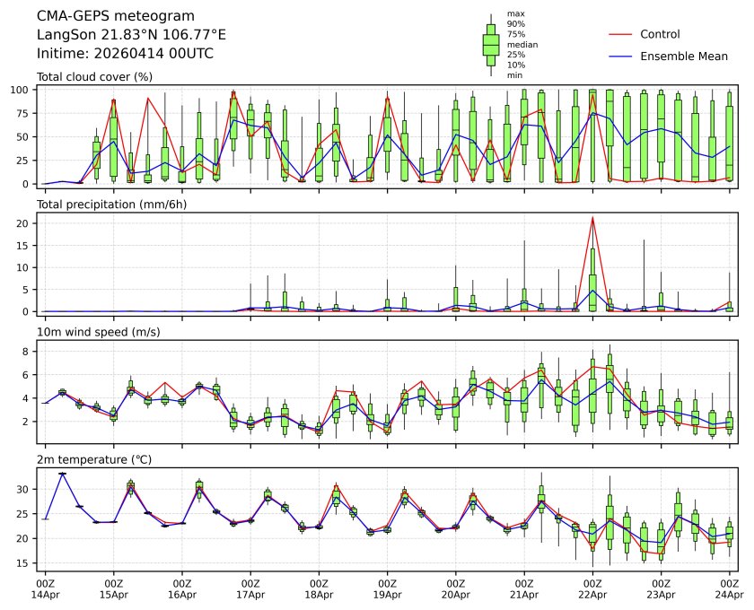Click the Total cloud cover panel title

(94, 77)
